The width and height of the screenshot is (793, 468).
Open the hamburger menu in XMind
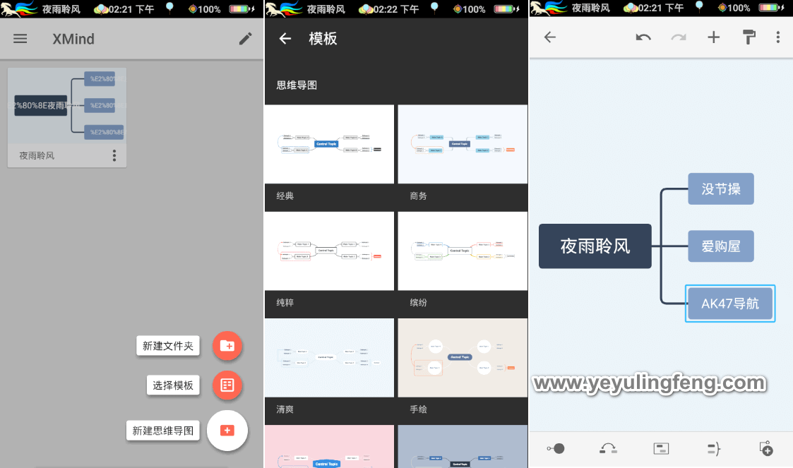(20, 39)
